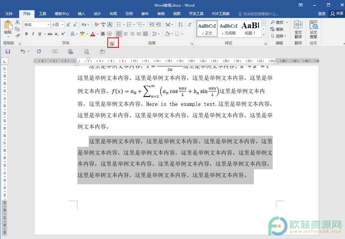Click the undo arrow icon
345x239 pixels.
click(23, 51)
